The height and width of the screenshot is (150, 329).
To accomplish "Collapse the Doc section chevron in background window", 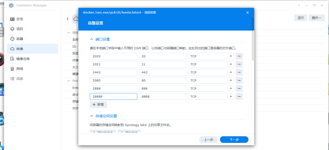I will pyautogui.click(x=68, y=80).
